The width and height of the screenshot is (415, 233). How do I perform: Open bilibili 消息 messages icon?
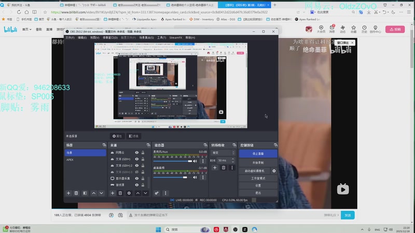click(x=332, y=29)
